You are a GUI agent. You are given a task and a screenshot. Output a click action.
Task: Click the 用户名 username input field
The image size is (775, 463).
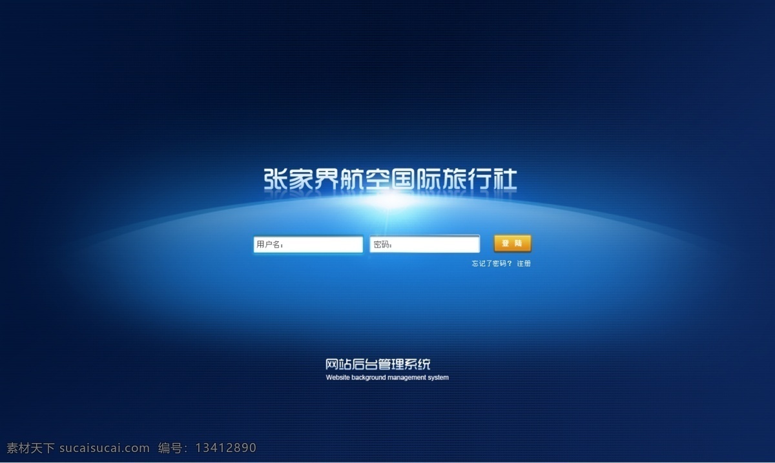coord(308,244)
